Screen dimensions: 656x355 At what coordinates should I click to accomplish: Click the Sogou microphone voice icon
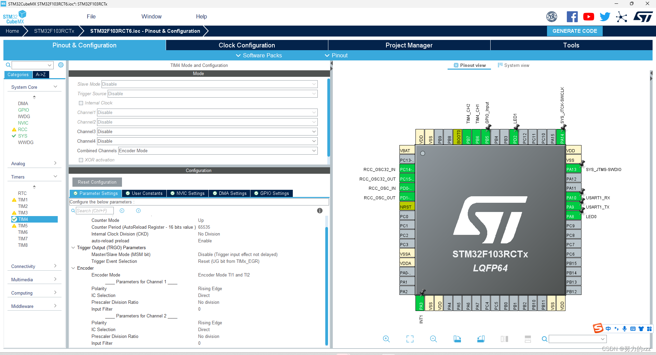625,329
